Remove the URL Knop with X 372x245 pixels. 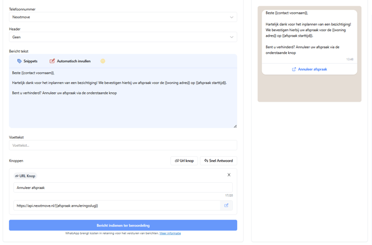pyautogui.click(x=229, y=175)
